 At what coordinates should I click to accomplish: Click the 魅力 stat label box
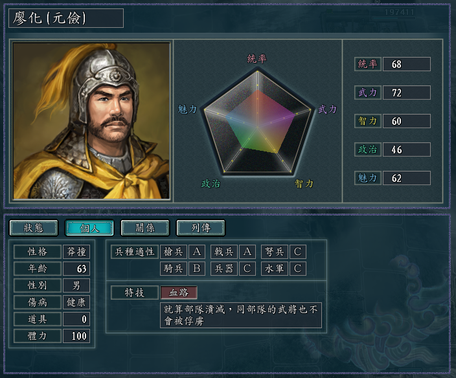pyautogui.click(x=368, y=178)
